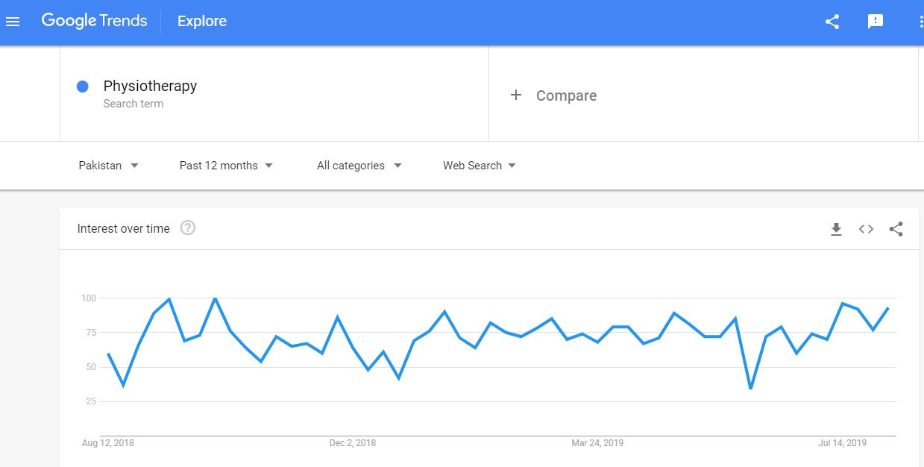
Task: Open the Past 12 months dropdown
Action: (226, 166)
